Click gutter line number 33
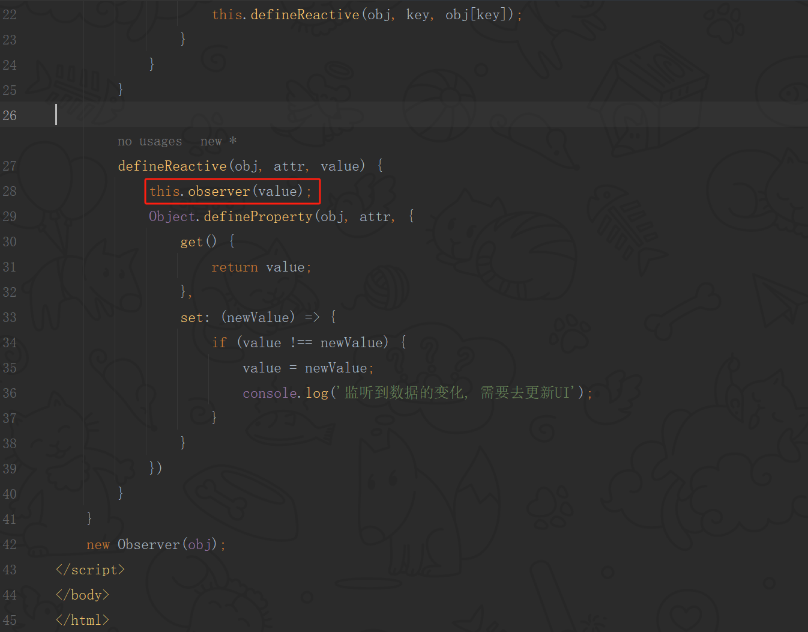 [10, 317]
